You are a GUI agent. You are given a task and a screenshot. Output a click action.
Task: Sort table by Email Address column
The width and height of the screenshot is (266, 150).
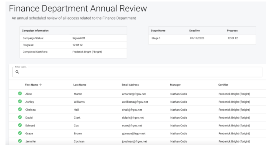(130, 85)
